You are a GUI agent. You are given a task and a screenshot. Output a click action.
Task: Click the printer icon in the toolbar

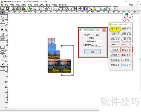(24, 9)
